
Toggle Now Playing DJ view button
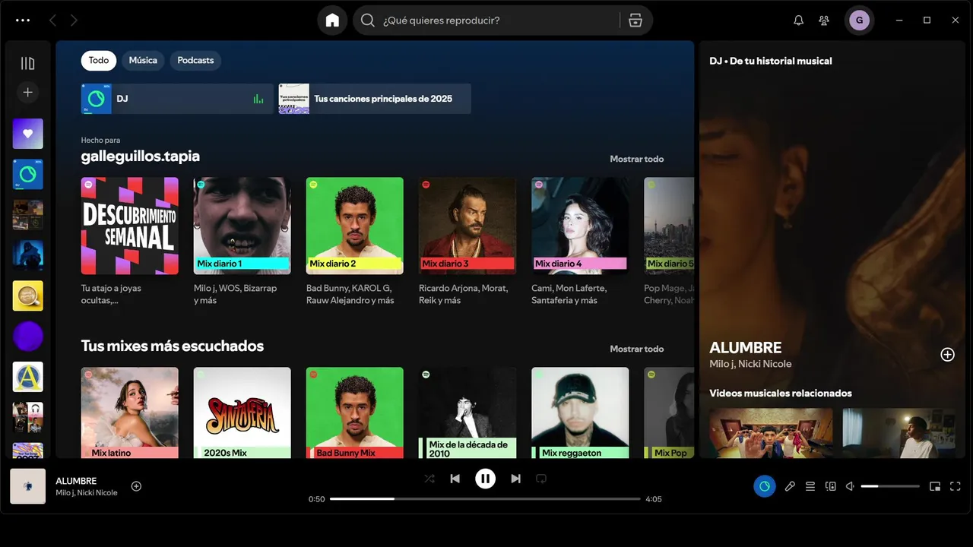pyautogui.click(x=765, y=486)
